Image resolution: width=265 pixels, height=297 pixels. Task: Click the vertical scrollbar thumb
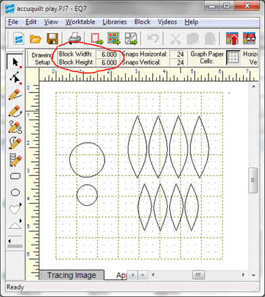click(253, 180)
